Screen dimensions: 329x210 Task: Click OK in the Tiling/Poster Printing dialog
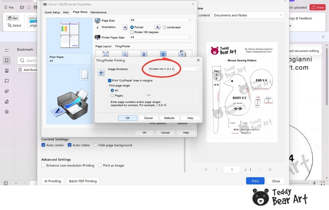[x=128, y=118]
